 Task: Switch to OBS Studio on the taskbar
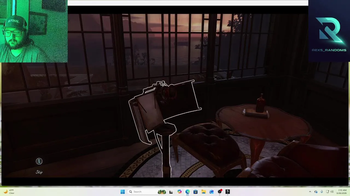(x=220, y=192)
